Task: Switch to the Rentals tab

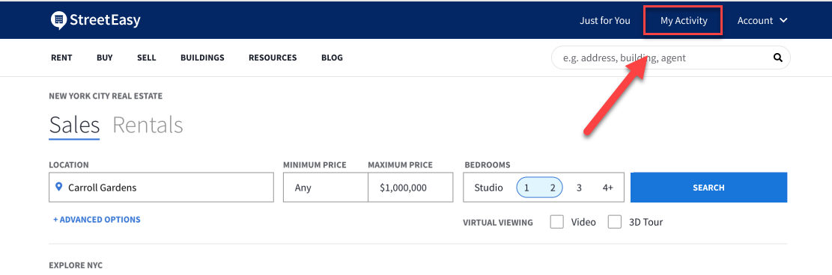Action: pyautogui.click(x=148, y=125)
